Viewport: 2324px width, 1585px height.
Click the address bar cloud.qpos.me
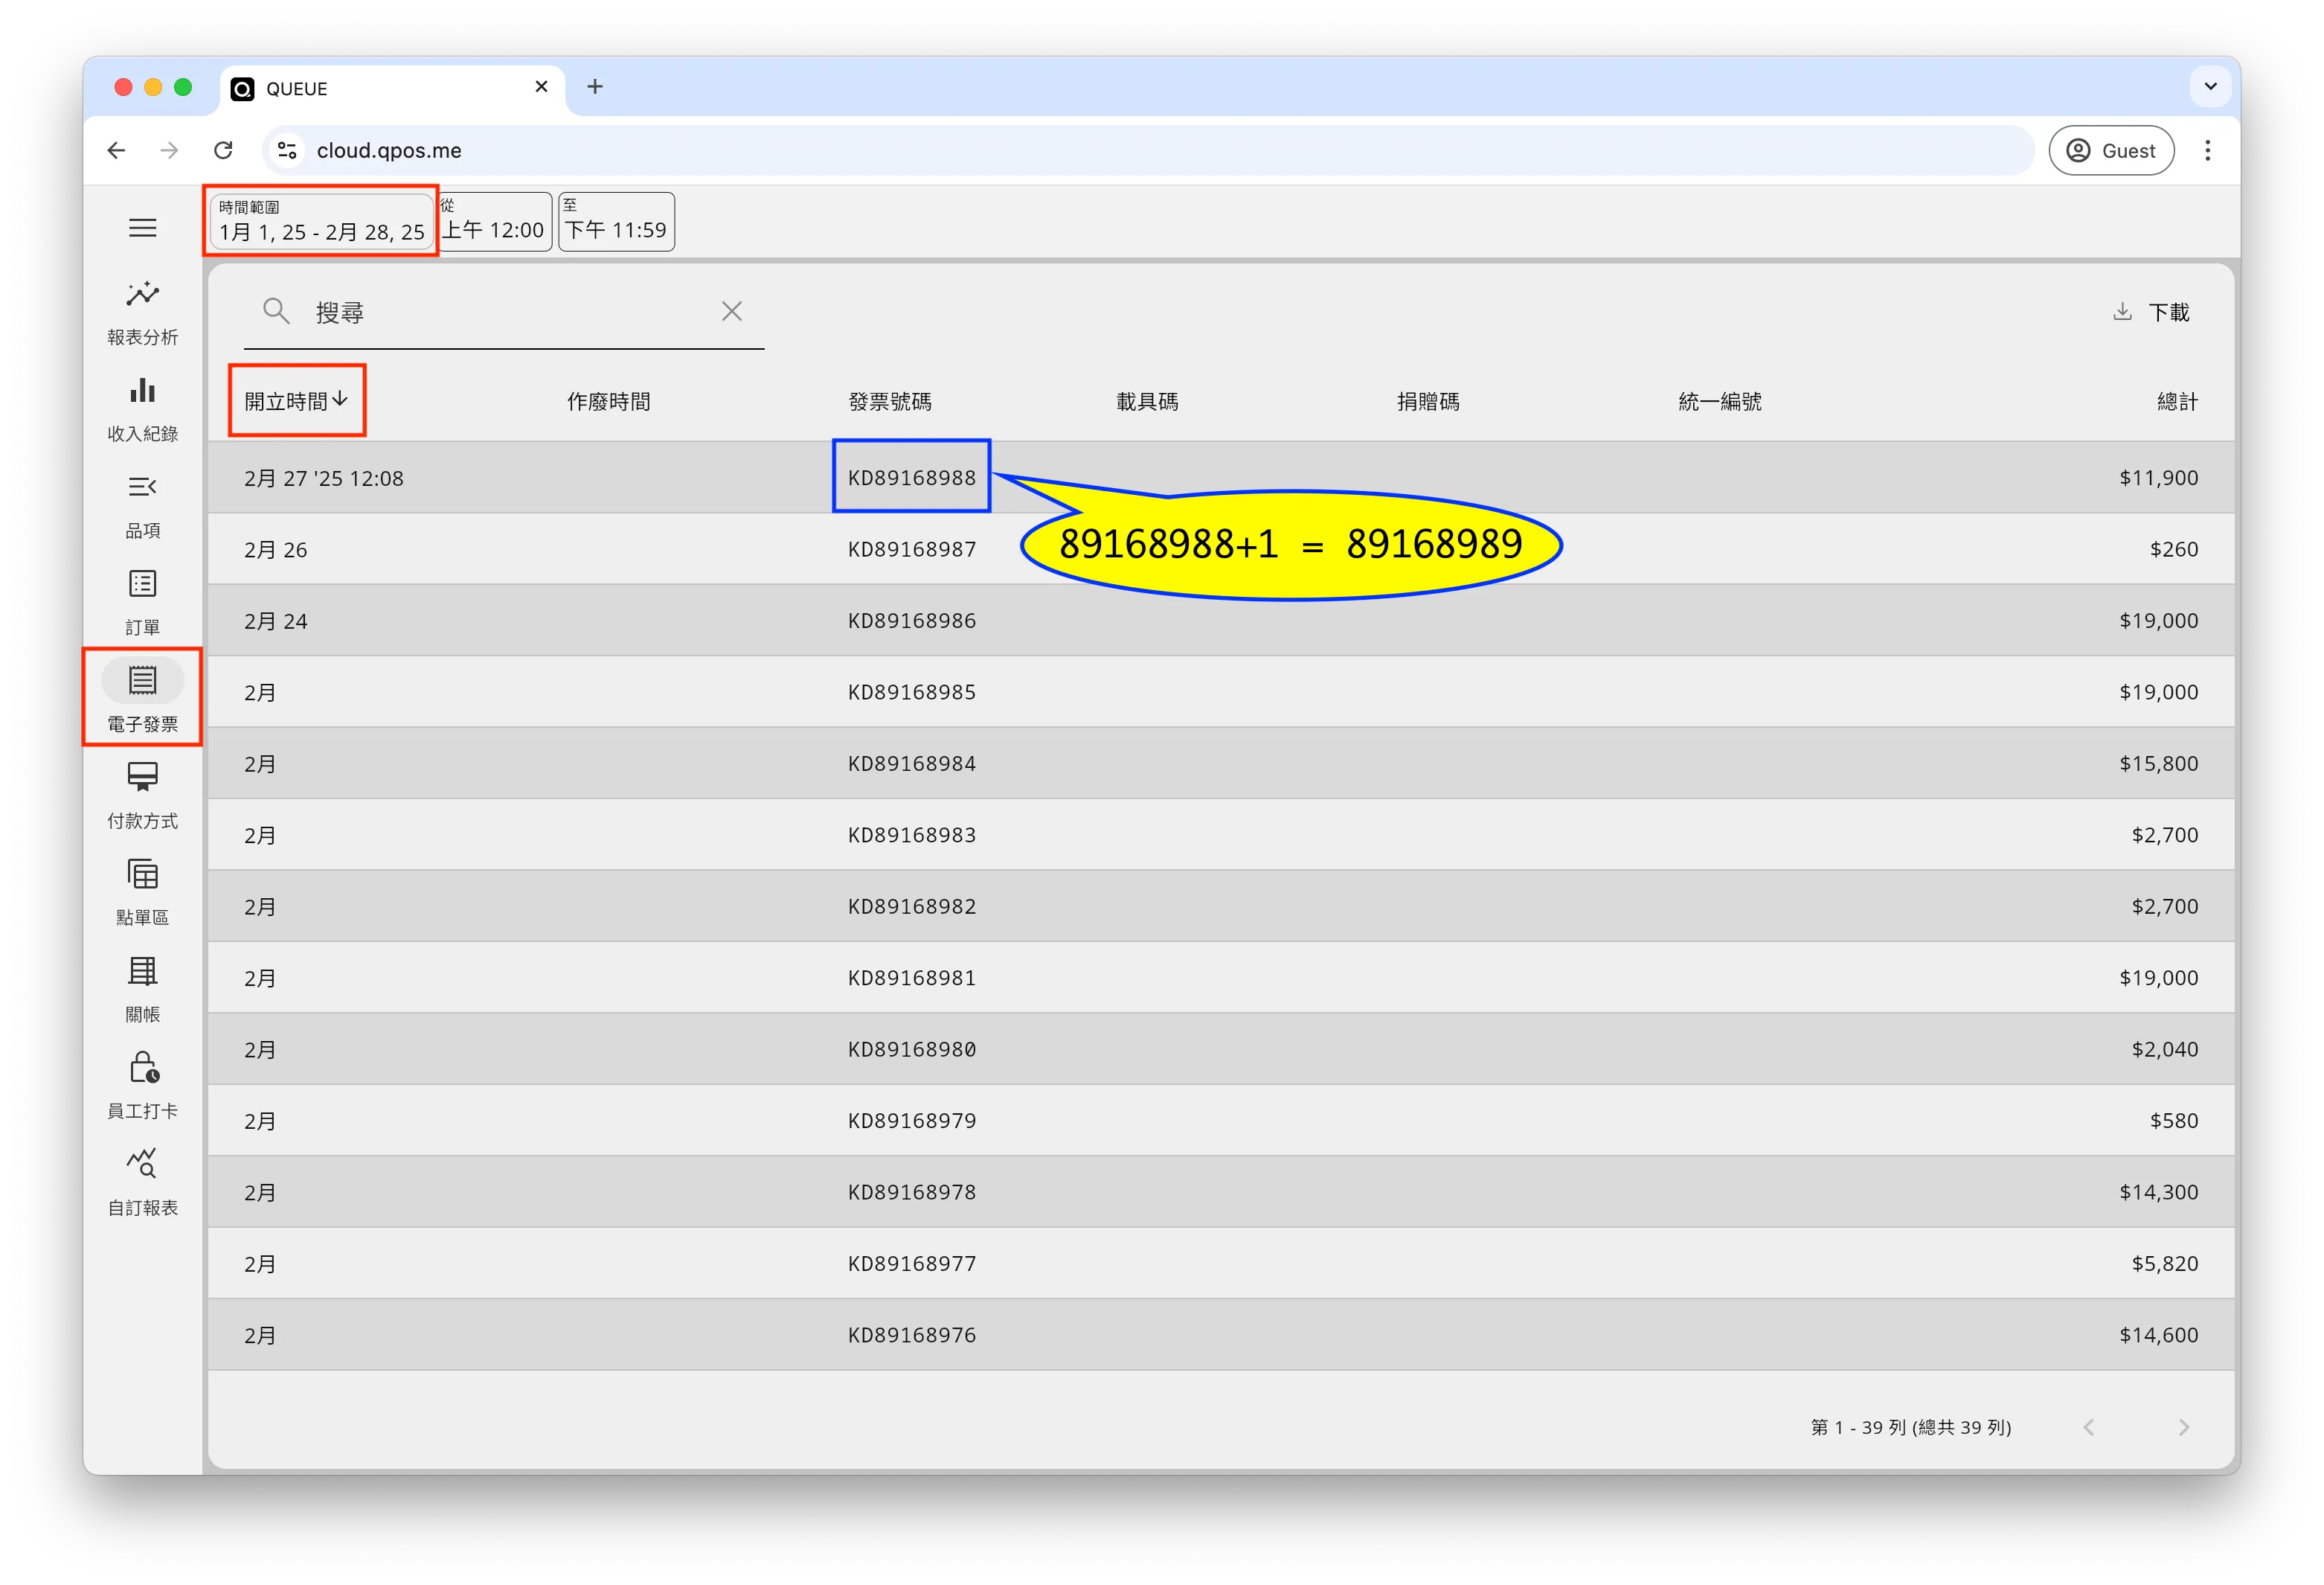[389, 150]
